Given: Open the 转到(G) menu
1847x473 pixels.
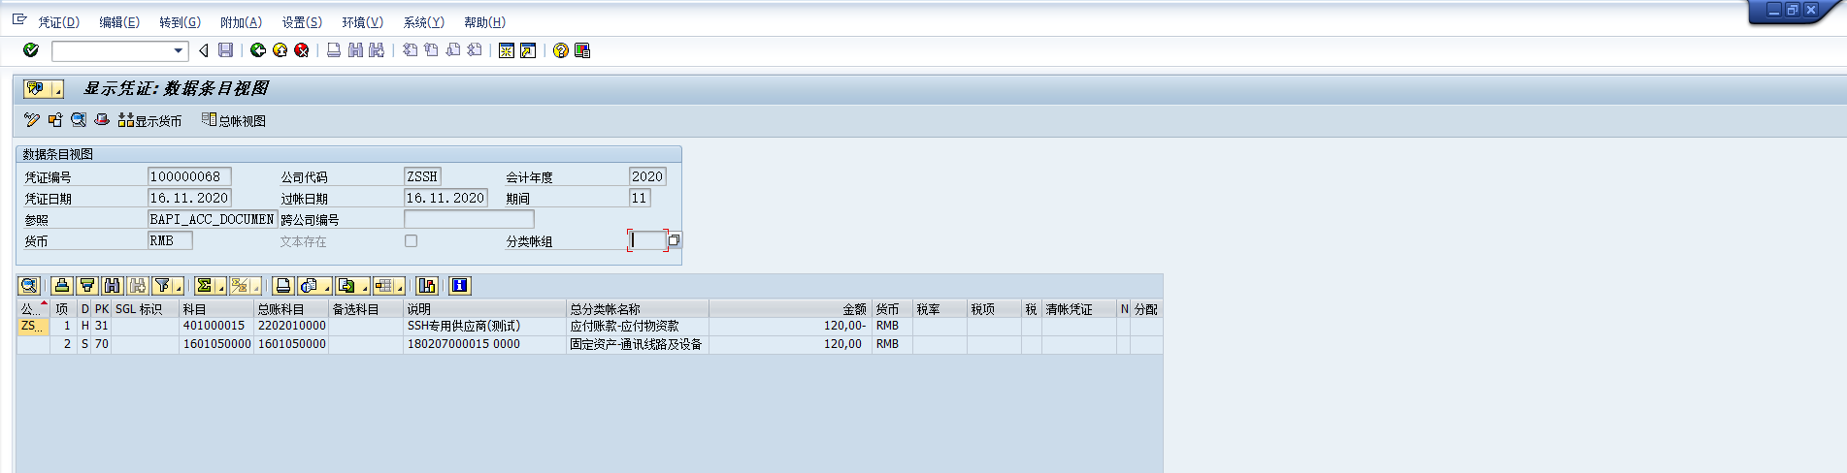Looking at the screenshot, I should (180, 22).
